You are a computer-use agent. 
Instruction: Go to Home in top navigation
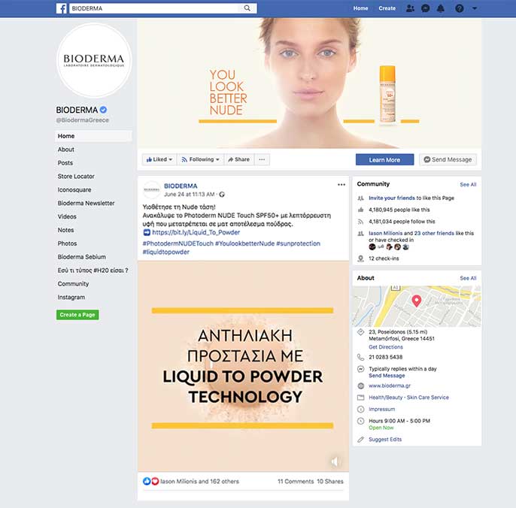[x=361, y=8]
